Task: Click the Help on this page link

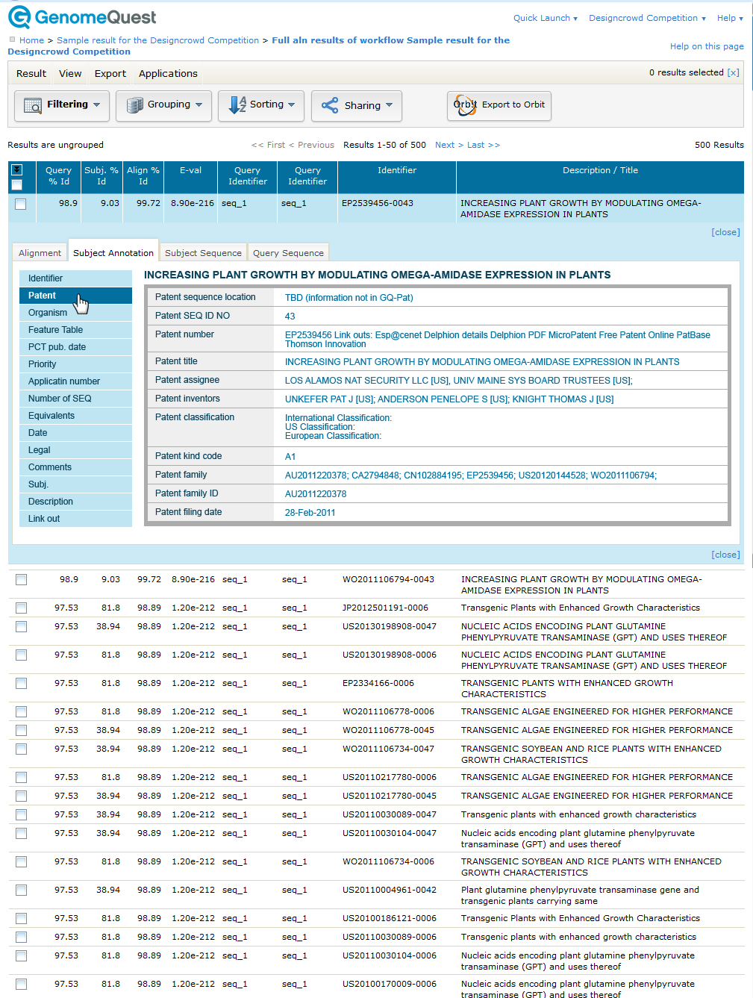Action: (706, 46)
